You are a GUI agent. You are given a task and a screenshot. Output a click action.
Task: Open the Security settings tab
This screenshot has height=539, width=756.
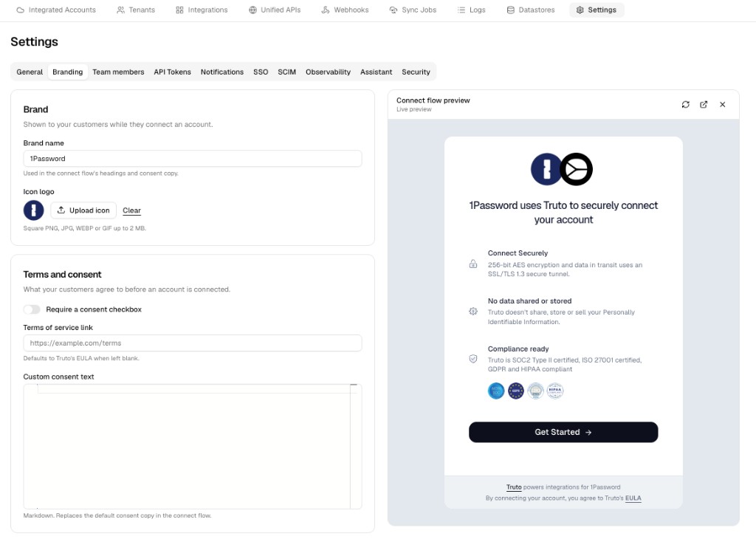pos(416,72)
